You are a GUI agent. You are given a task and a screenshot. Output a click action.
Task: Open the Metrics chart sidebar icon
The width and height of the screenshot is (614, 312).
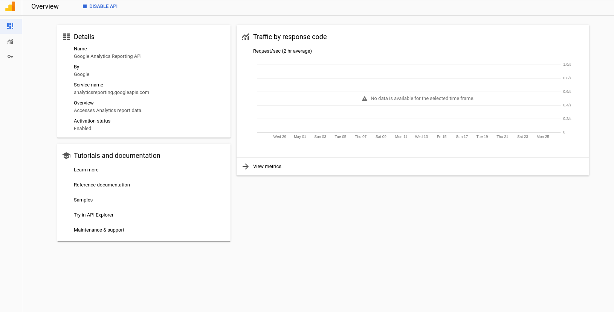coord(10,41)
